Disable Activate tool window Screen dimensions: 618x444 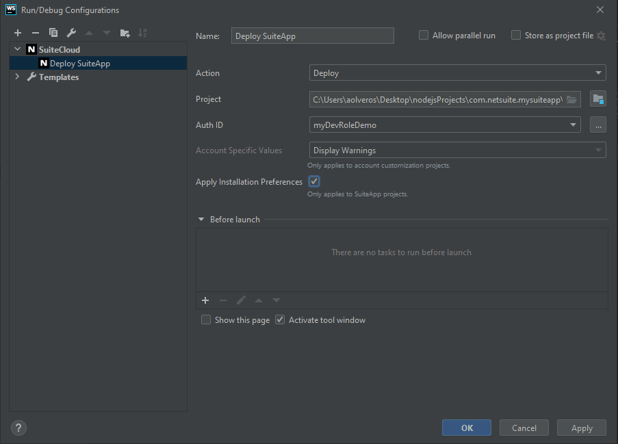click(x=280, y=320)
